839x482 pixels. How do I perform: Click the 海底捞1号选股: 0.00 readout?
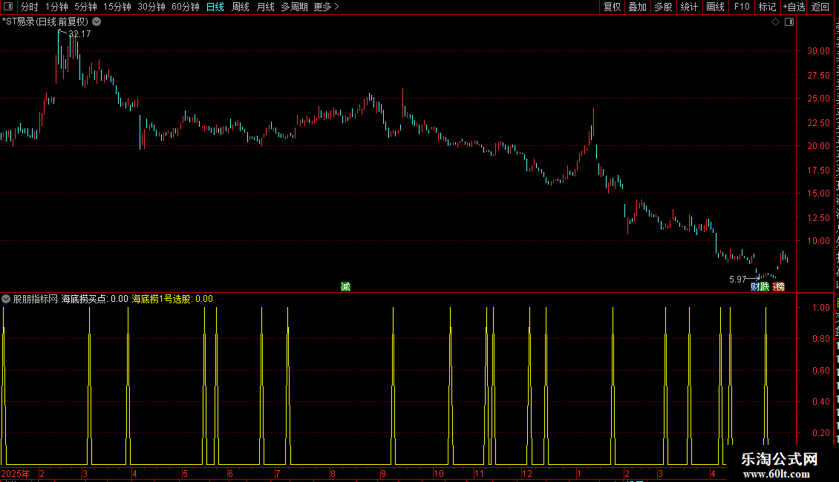click(172, 299)
